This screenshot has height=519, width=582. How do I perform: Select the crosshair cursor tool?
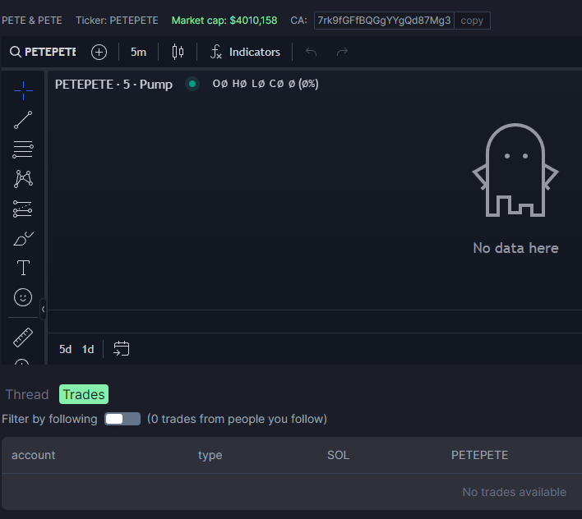coord(23,90)
